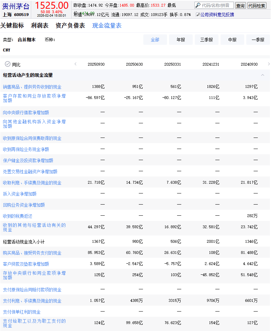This screenshot has width=271, height=331.
Task: Select the 全部 report filter
Action: pyautogui.click(x=155, y=40)
